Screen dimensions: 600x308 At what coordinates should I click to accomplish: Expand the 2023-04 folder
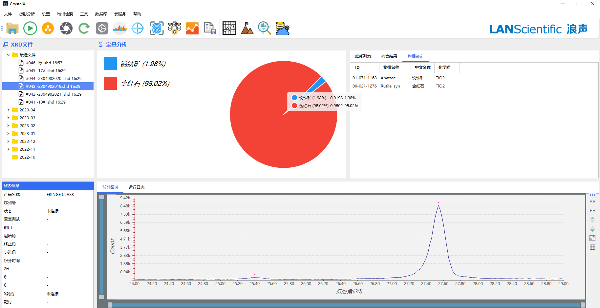click(8, 110)
